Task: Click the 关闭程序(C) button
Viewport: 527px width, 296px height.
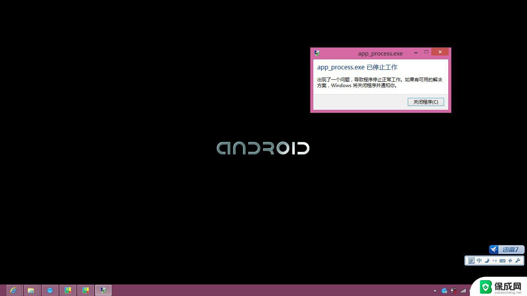Action: click(426, 102)
